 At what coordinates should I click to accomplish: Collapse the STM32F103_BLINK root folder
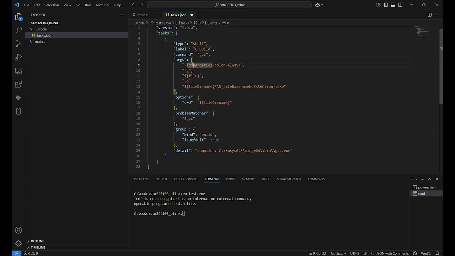[x=28, y=23]
